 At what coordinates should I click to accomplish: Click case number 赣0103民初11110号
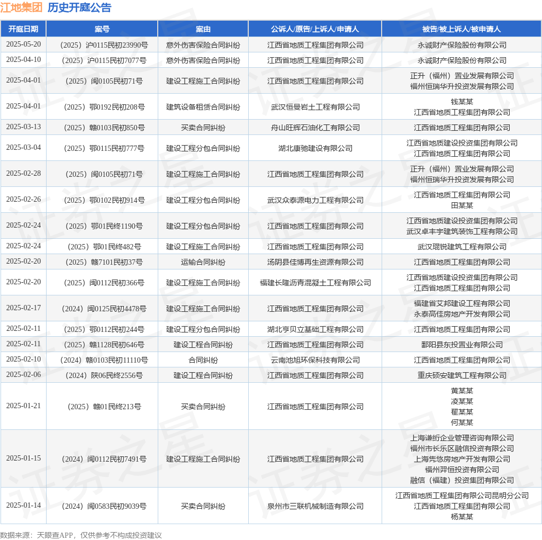[104, 360]
